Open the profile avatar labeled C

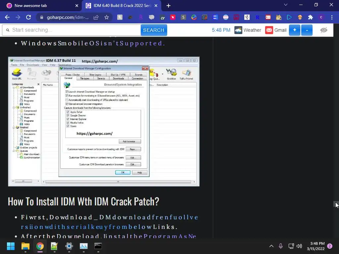tap(321, 17)
